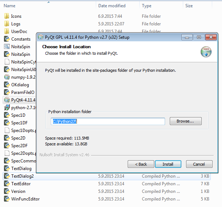222x207 pixels.
Task: Click the PyQt4-4.11.4 installer icon
Action: (x=7, y=100)
